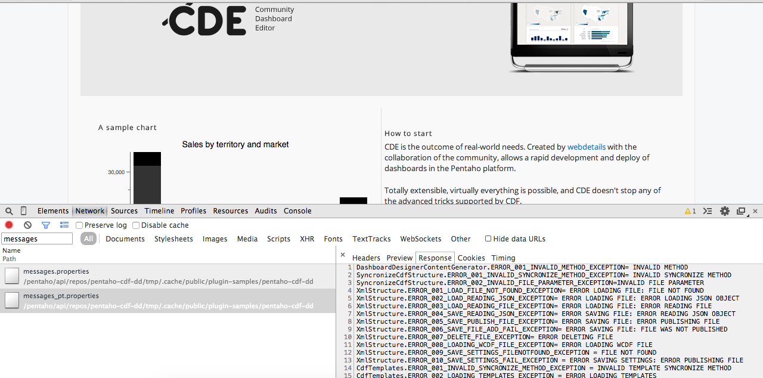The image size is (763, 378).
Task: Show the console drawer icon
Action: coord(708,211)
